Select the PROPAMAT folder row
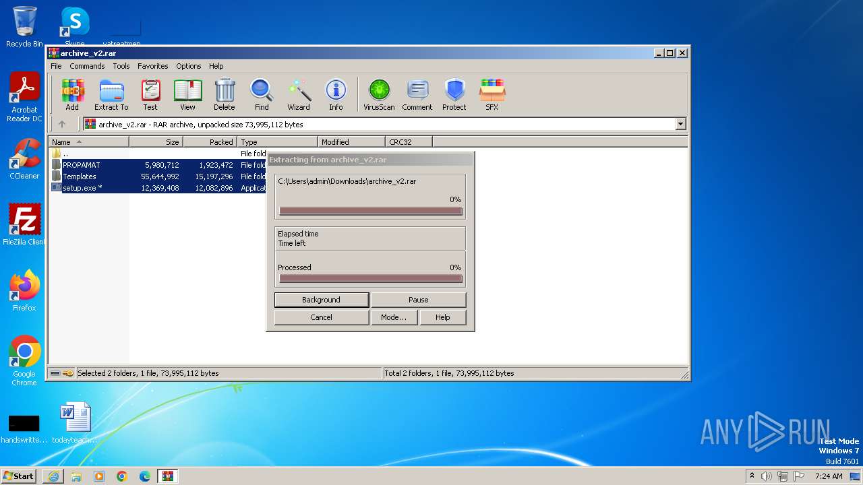863x485 pixels. pyautogui.click(x=158, y=165)
